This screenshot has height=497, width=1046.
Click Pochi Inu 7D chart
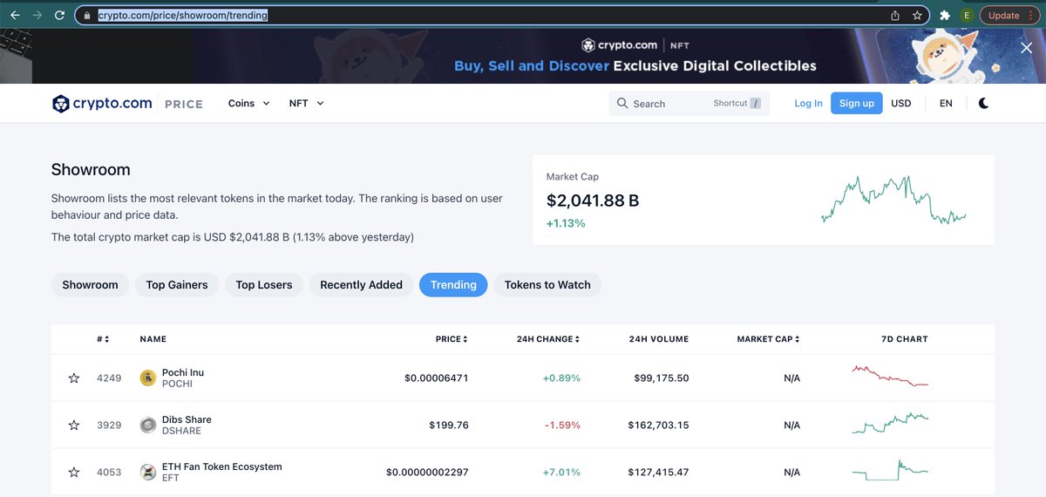pos(890,376)
